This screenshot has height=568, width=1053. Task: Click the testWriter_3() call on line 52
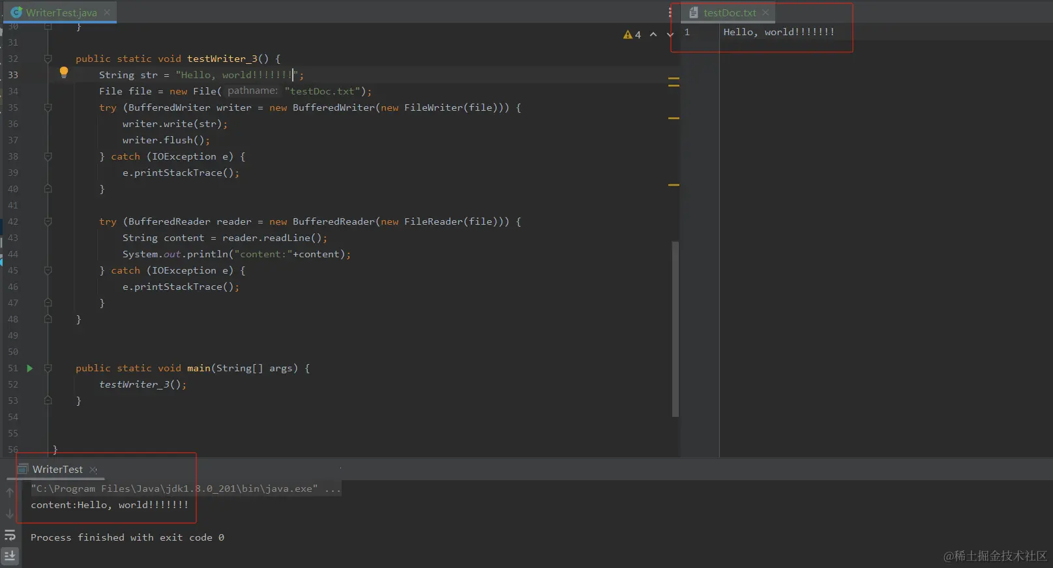coord(142,384)
